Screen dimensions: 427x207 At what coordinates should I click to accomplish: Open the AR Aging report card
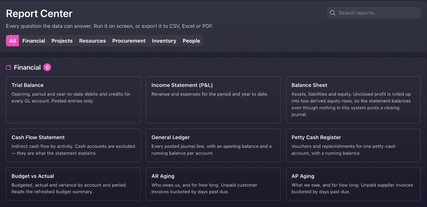pos(213,184)
